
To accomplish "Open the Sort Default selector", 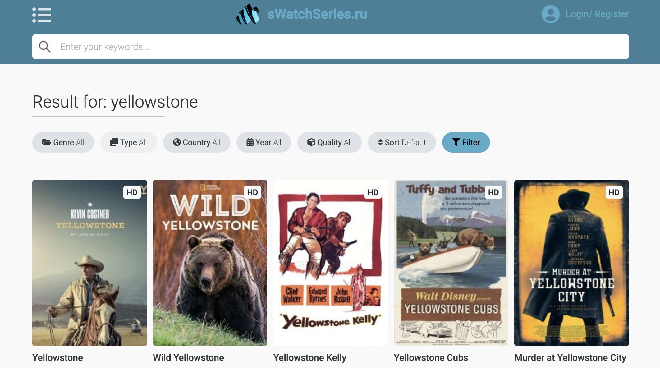I will pyautogui.click(x=402, y=142).
